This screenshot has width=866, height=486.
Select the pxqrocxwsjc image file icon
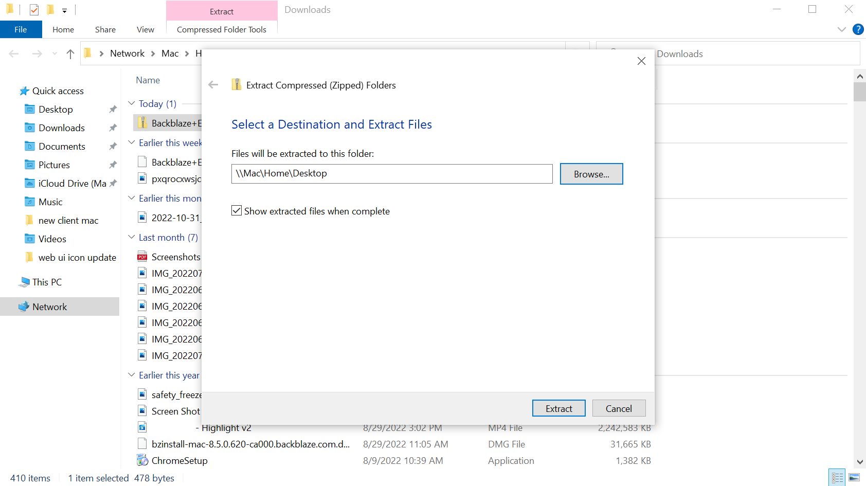(x=142, y=178)
